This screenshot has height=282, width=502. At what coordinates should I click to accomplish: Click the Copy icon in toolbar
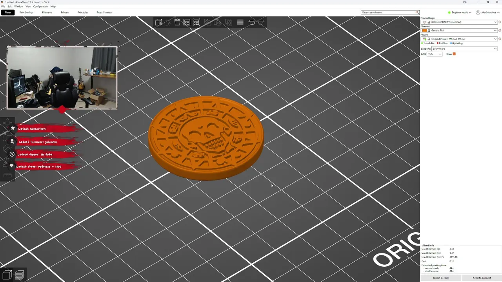point(208,22)
